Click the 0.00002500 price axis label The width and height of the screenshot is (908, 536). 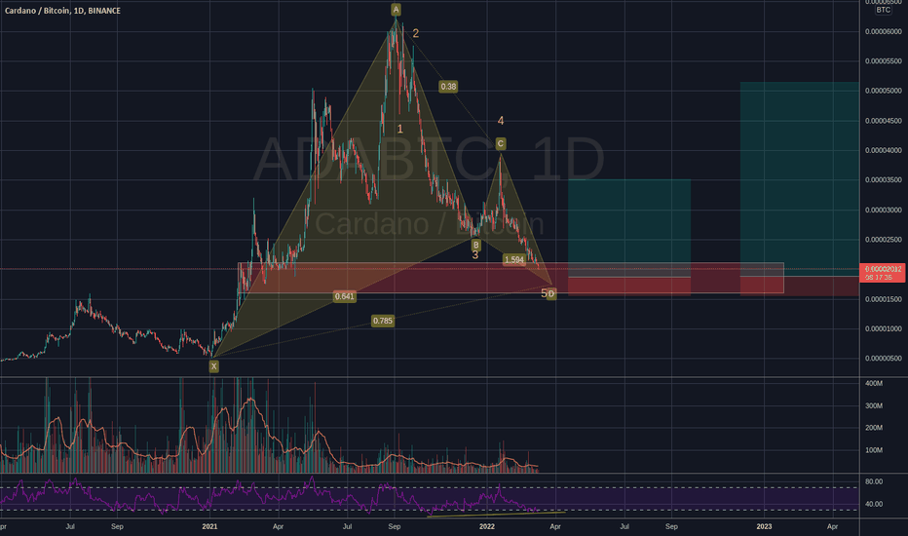pos(883,240)
